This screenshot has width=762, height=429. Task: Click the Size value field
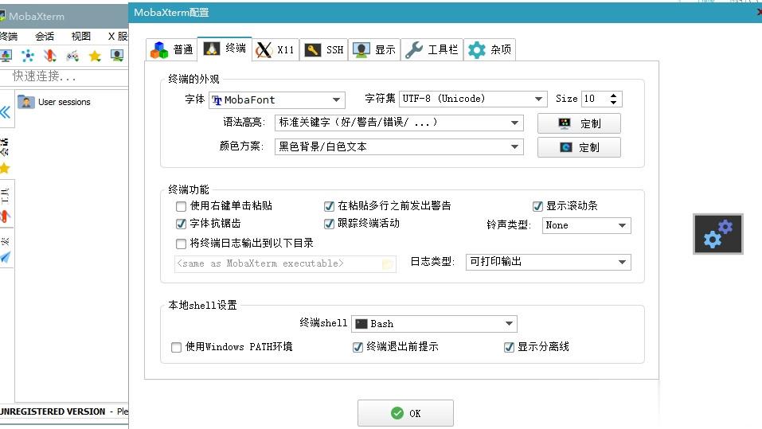click(594, 99)
